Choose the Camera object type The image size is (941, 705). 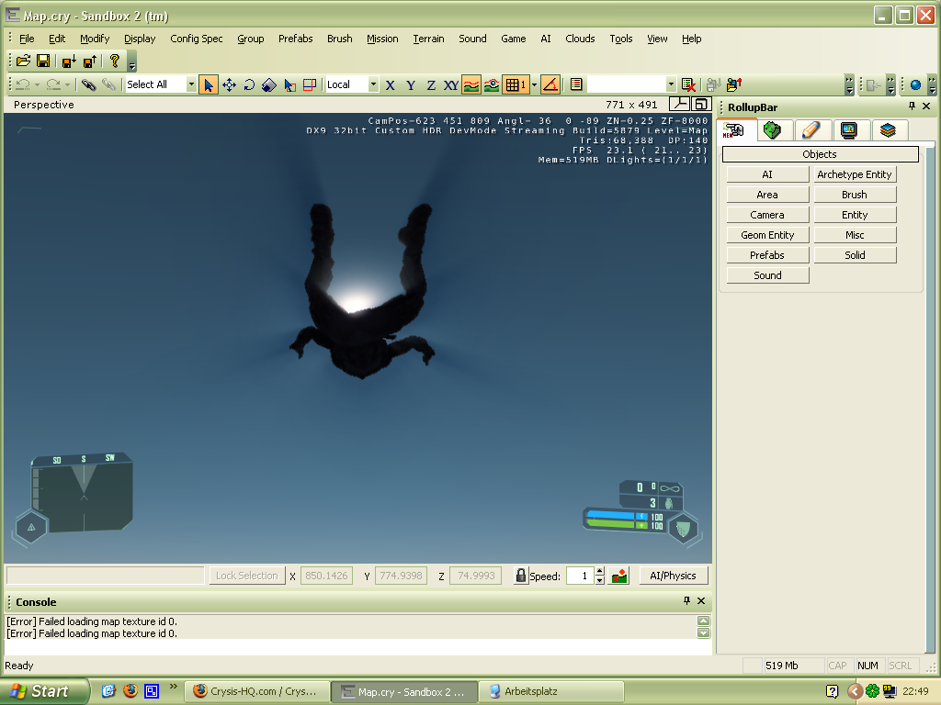point(767,215)
